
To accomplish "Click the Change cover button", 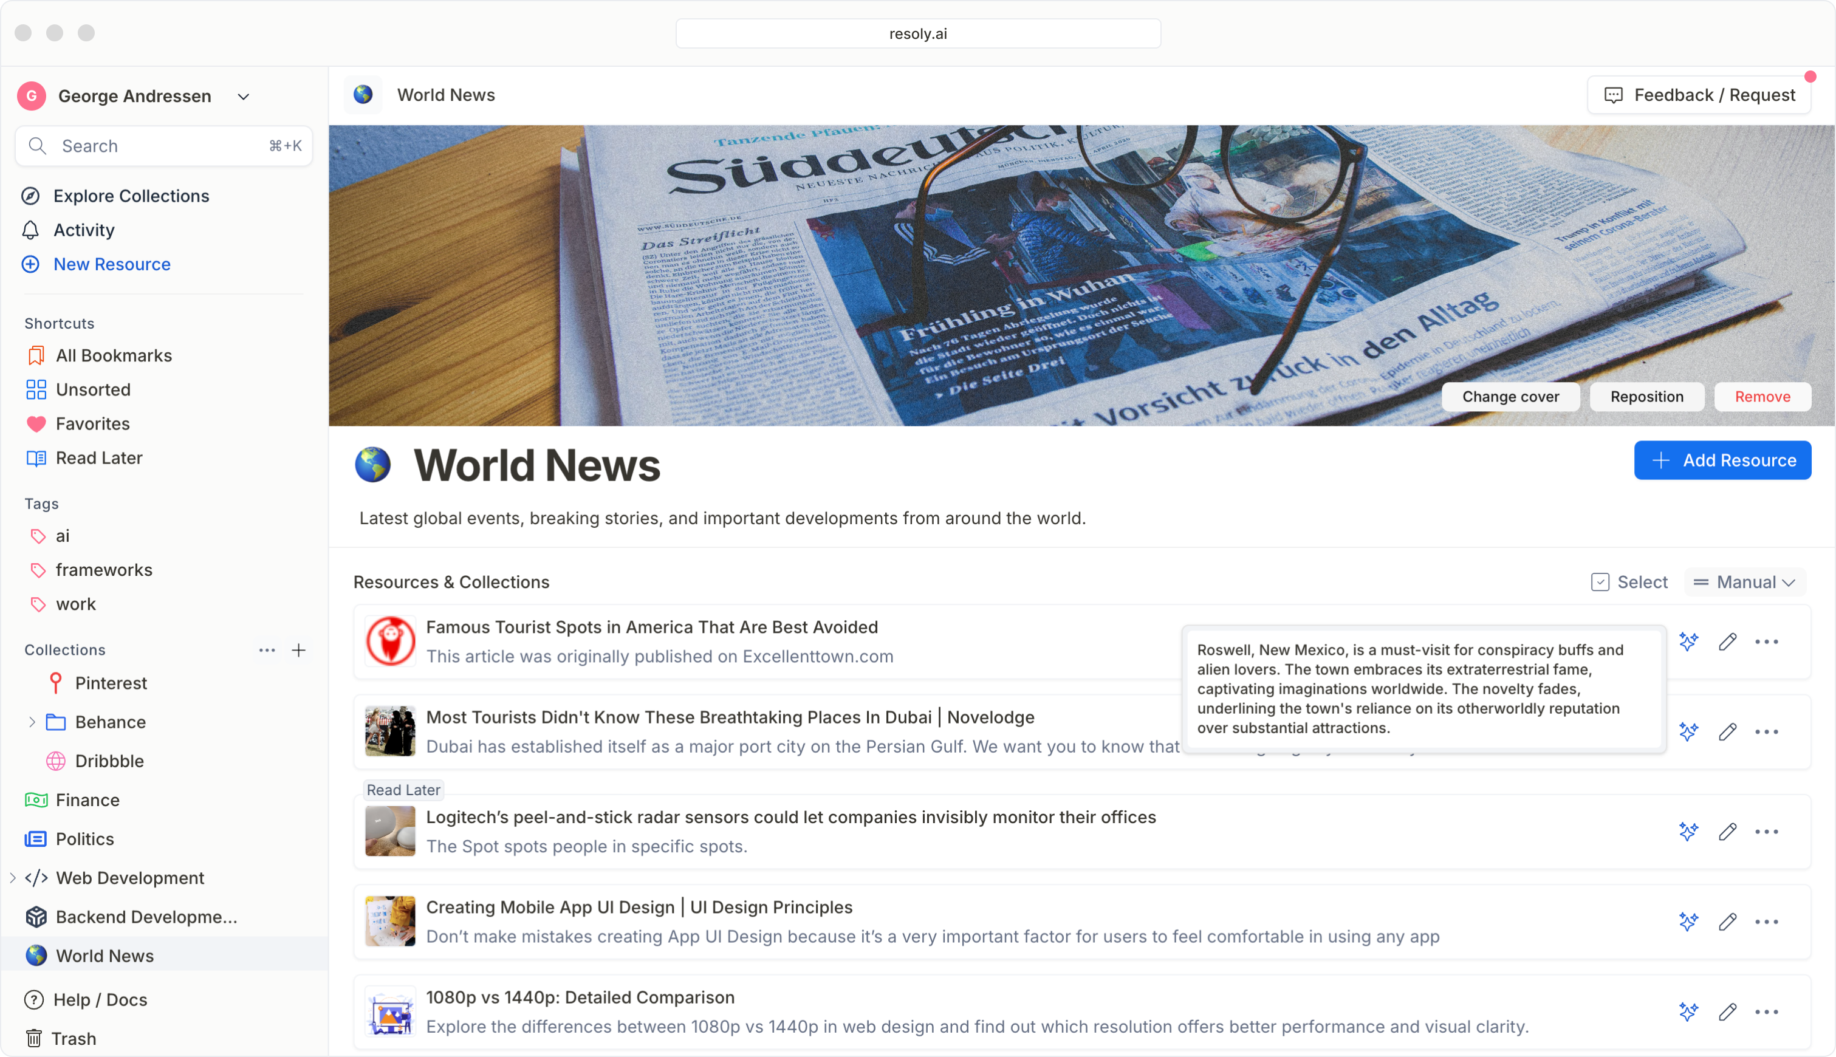I will coord(1510,397).
